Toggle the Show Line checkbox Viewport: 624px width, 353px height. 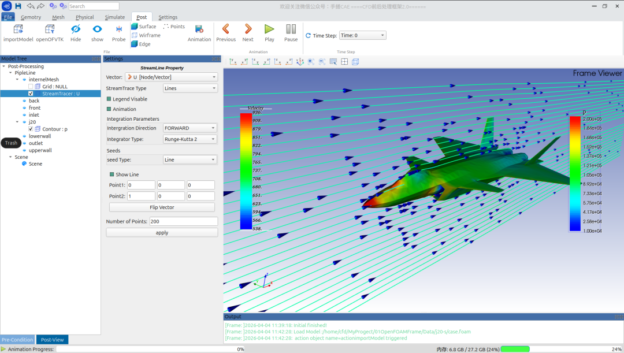(x=112, y=174)
